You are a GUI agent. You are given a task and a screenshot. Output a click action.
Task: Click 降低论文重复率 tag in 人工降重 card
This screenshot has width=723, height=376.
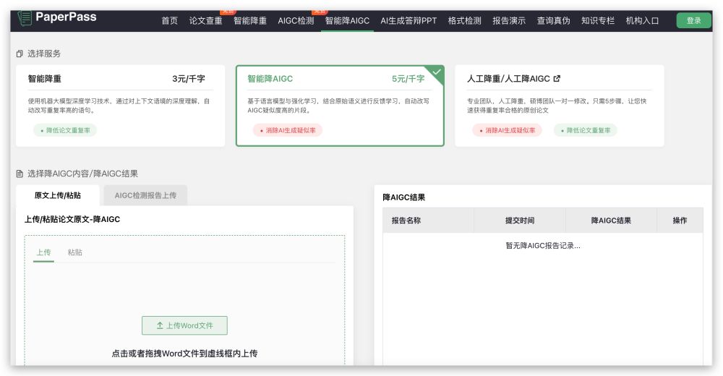point(585,131)
